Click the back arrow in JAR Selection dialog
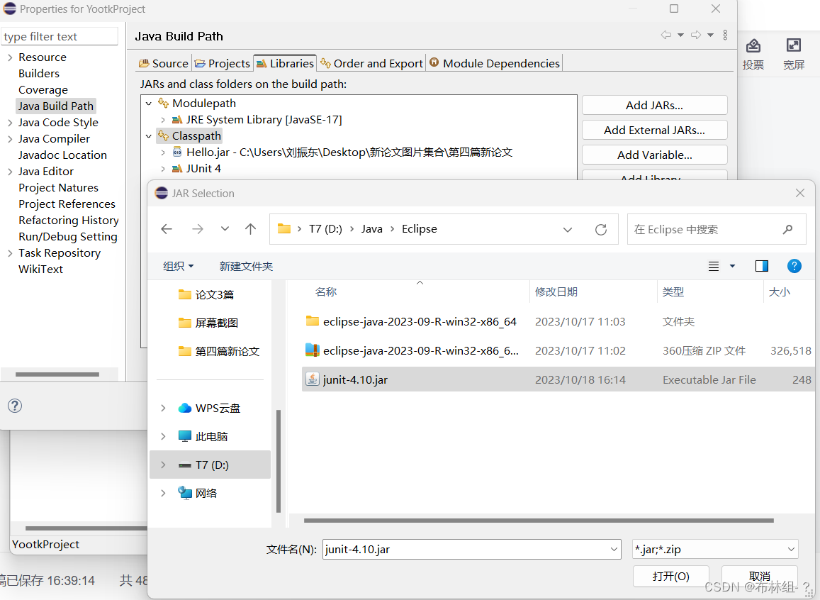 [167, 229]
